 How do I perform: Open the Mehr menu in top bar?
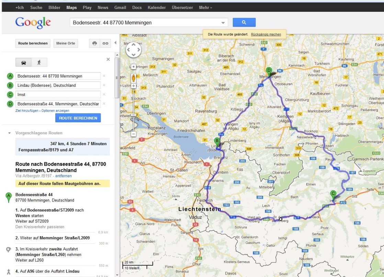(x=205, y=8)
